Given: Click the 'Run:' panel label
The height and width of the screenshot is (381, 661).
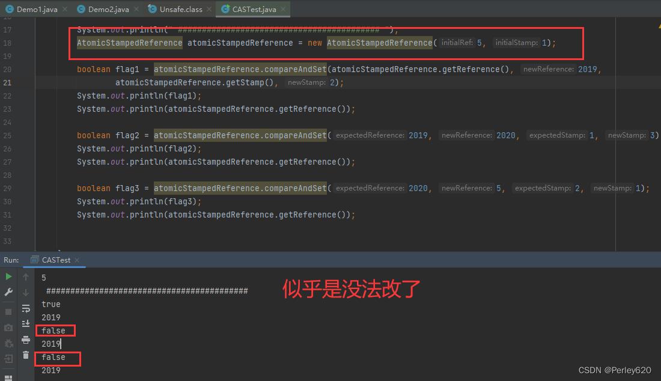Looking at the screenshot, I should pos(11,260).
